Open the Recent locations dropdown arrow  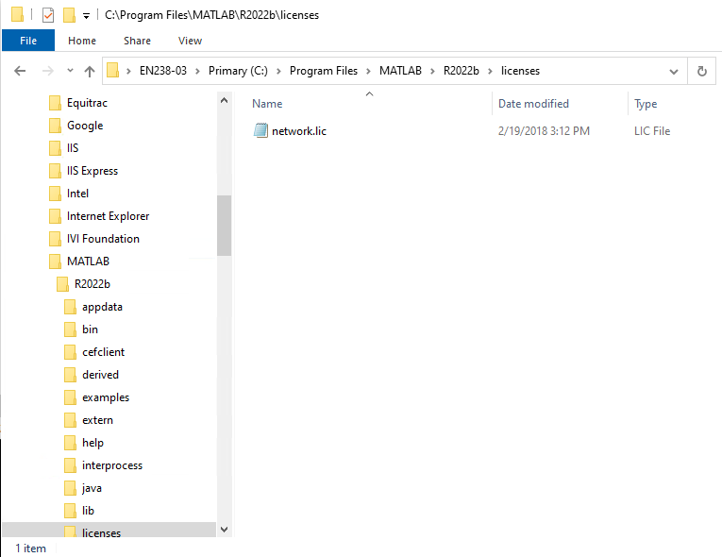coord(70,71)
